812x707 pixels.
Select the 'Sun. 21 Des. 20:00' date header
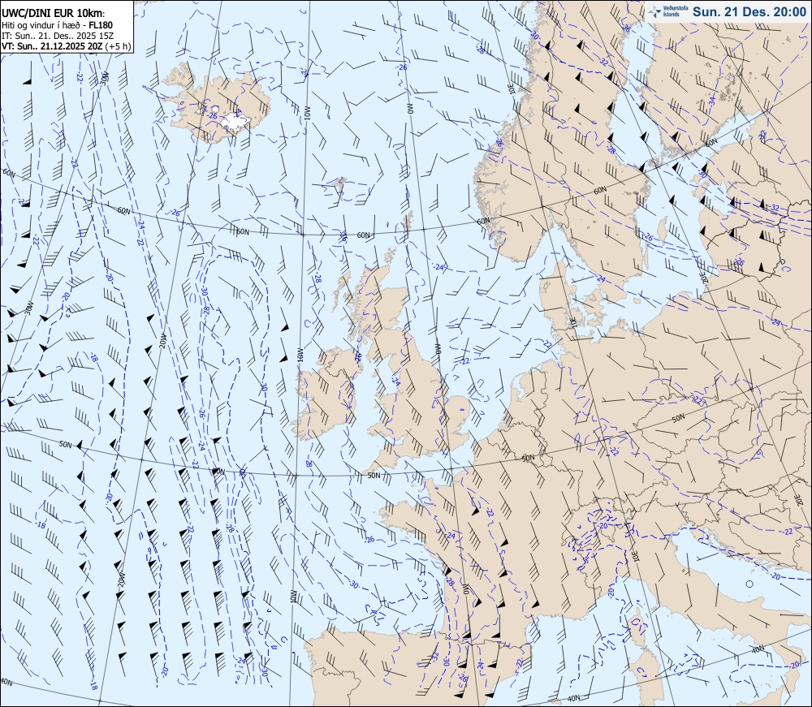(749, 11)
